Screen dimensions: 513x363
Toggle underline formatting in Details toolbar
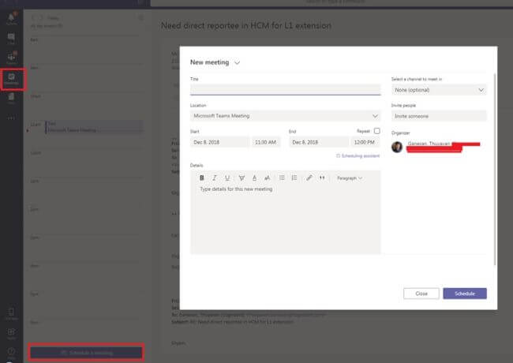(227, 178)
